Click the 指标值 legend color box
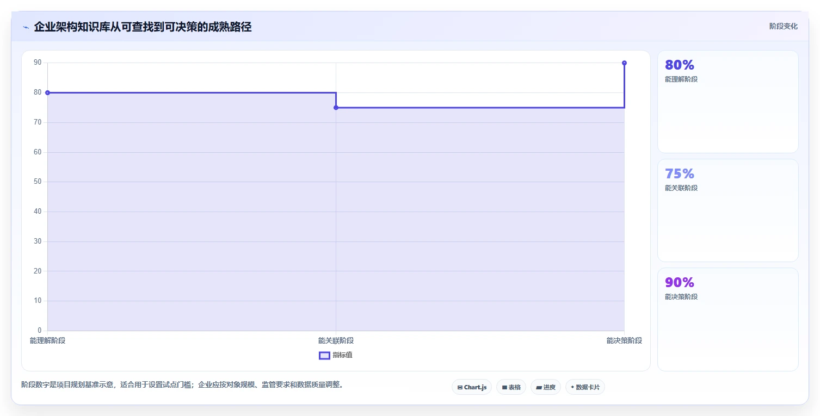The height and width of the screenshot is (416, 820). (x=324, y=356)
